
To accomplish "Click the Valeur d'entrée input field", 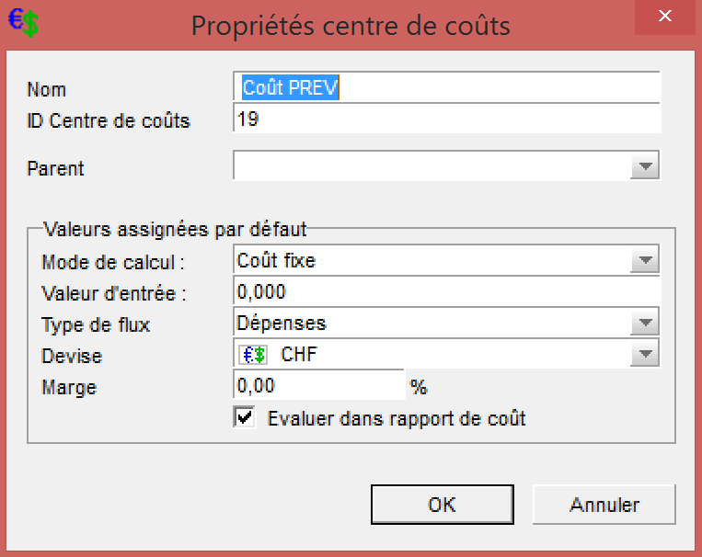I will point(448,292).
